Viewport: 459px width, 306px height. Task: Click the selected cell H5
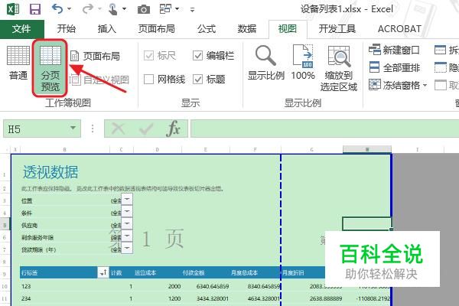[x=366, y=223]
